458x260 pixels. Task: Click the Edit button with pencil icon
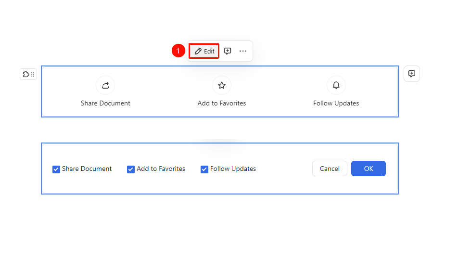point(204,51)
